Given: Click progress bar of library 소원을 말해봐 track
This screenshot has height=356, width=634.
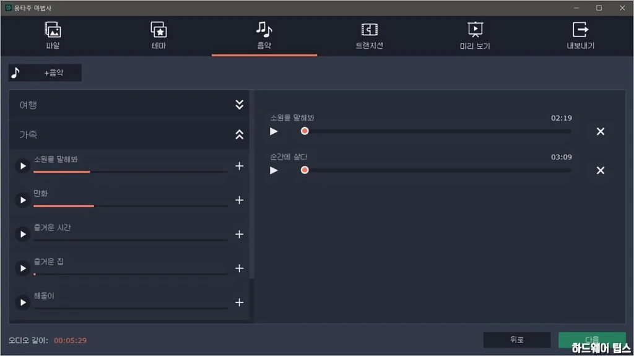Looking at the screenshot, I should coord(130,172).
